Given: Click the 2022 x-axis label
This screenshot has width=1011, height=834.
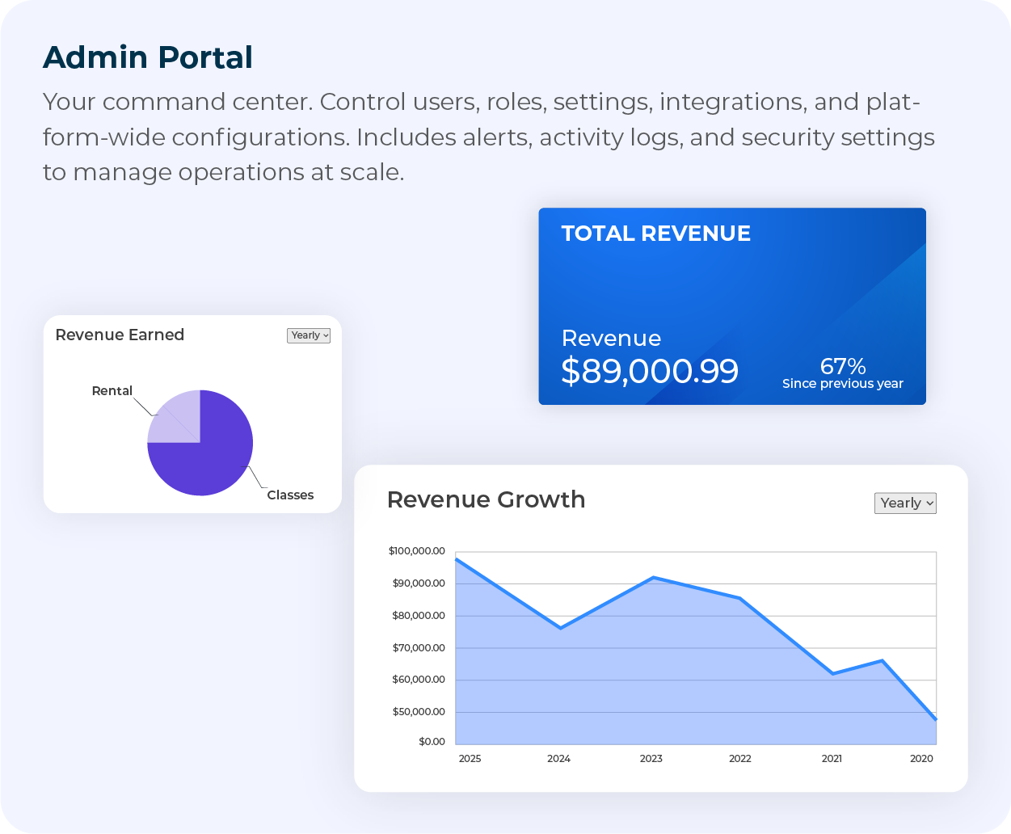Looking at the screenshot, I should (739, 759).
